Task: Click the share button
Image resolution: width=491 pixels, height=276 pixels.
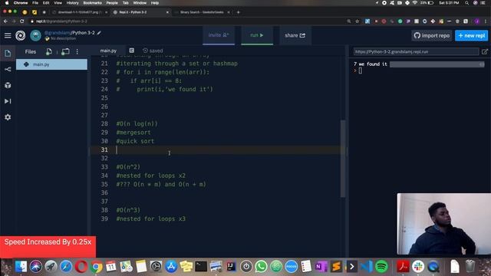Action: tap(295, 35)
